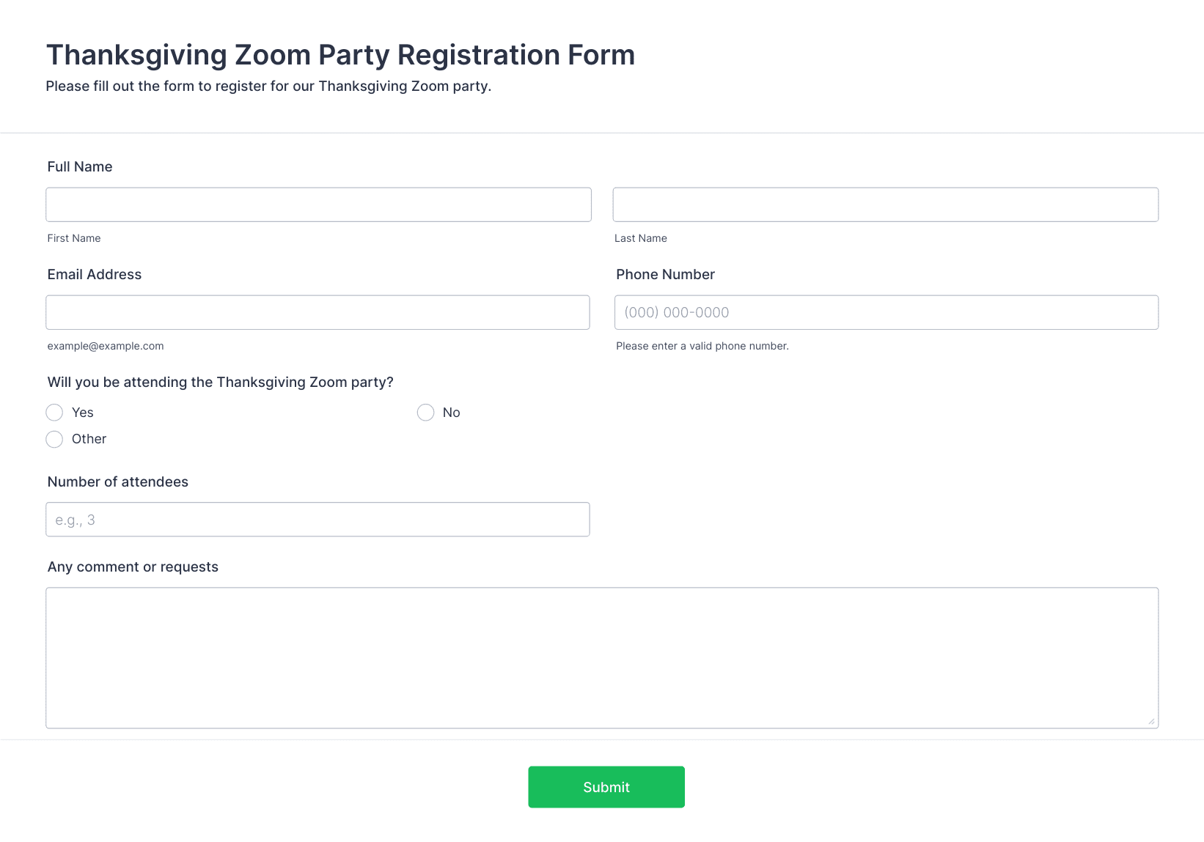
Task: Click the Email Address label
Action: [95, 274]
